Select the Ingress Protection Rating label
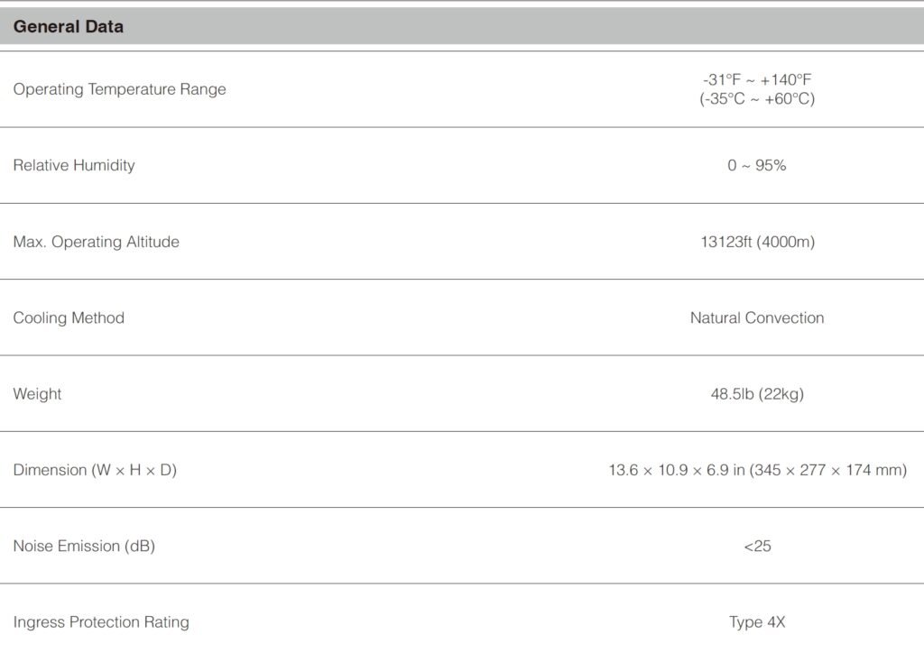 pos(101,622)
